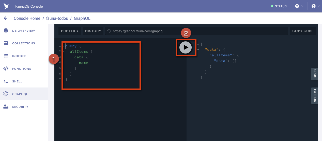Click 'query' keyword in editor
The height and width of the screenshot is (141, 322).
[71, 46]
